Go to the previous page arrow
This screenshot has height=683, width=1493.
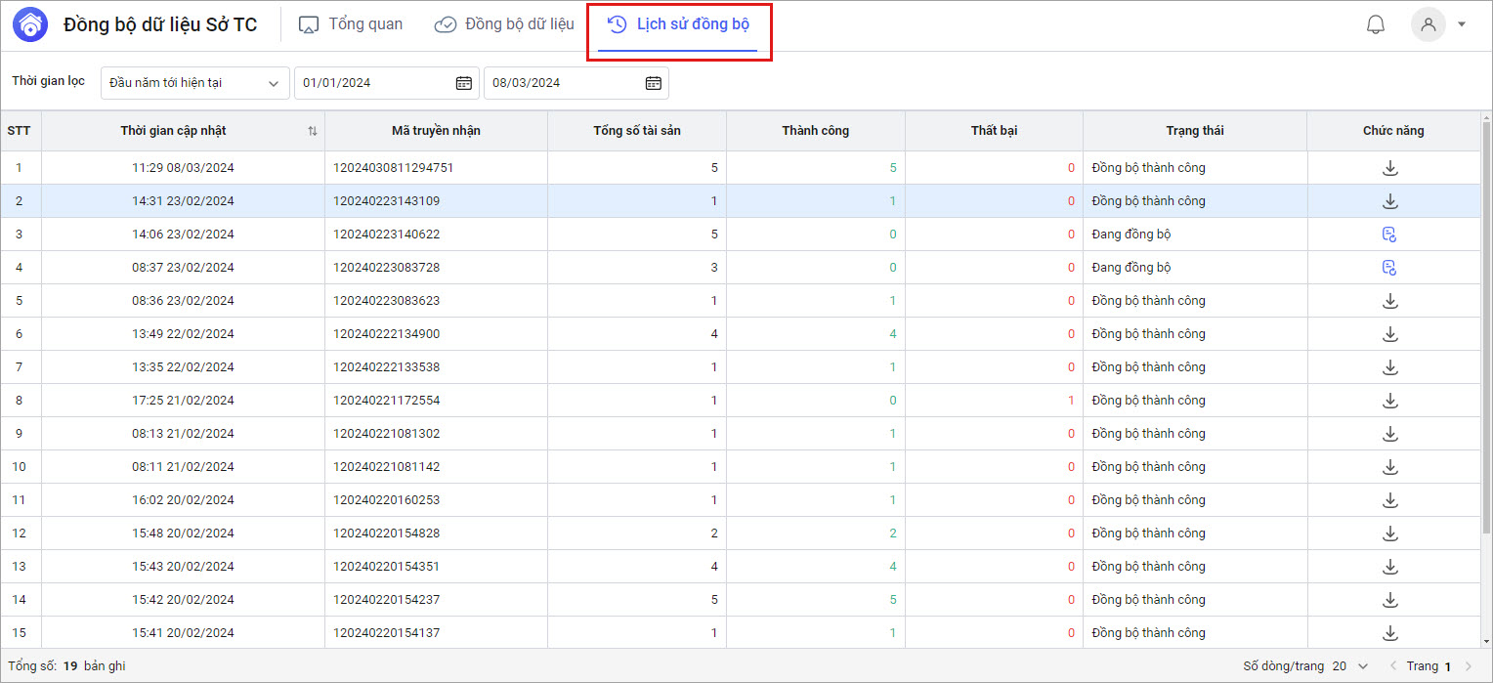tap(1393, 666)
